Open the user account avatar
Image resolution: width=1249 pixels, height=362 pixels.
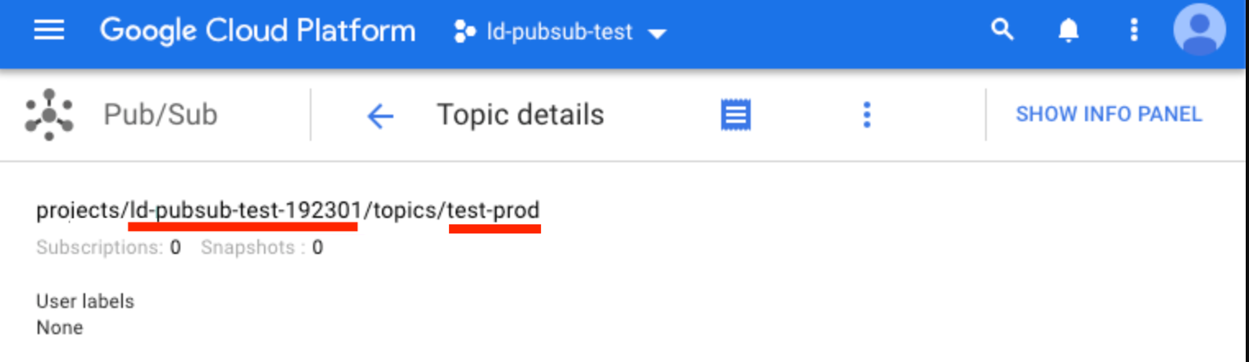click(1199, 30)
